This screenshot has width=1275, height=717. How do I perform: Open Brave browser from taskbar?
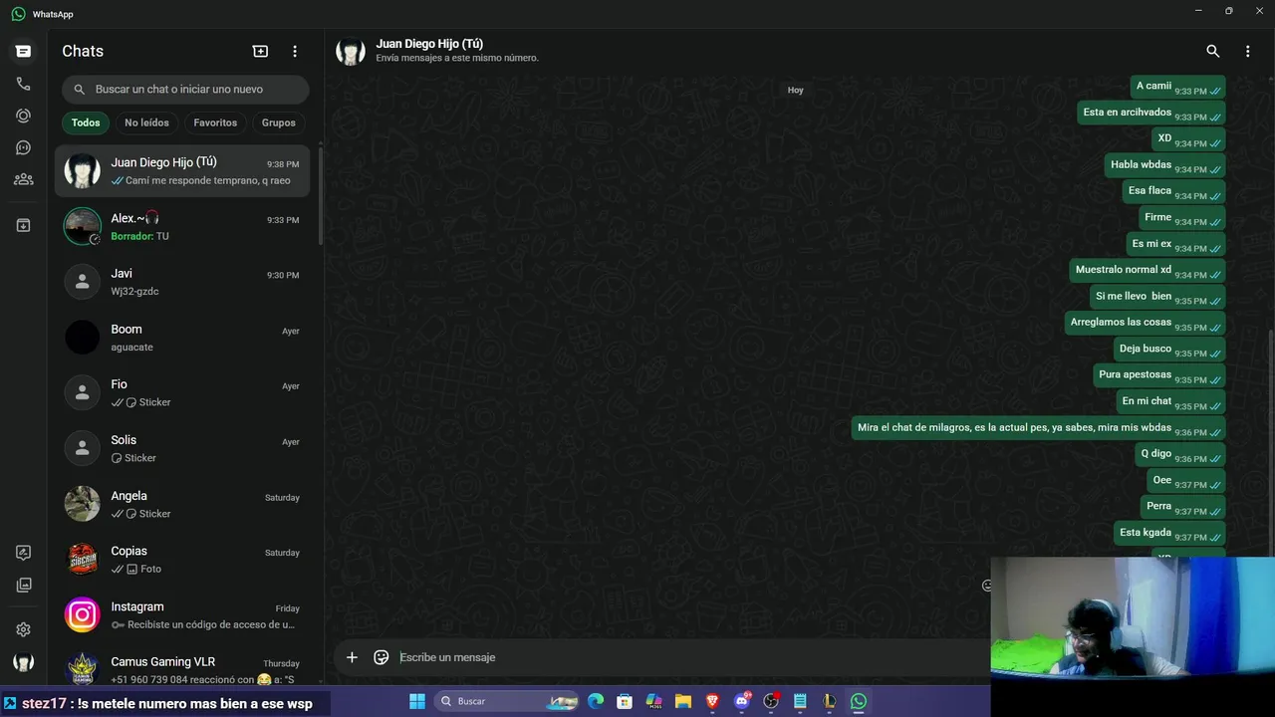pos(712,701)
